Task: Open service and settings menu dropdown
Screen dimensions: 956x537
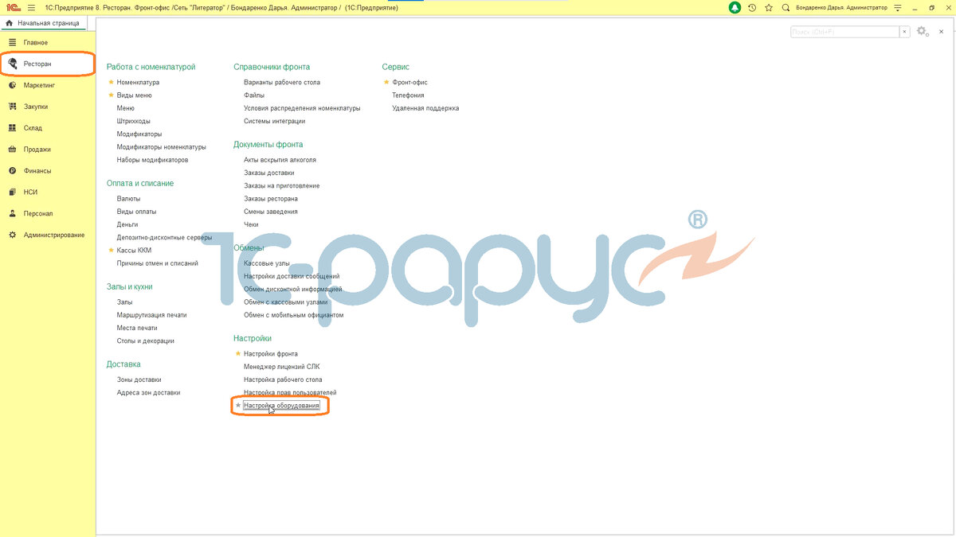Action: [898, 7]
